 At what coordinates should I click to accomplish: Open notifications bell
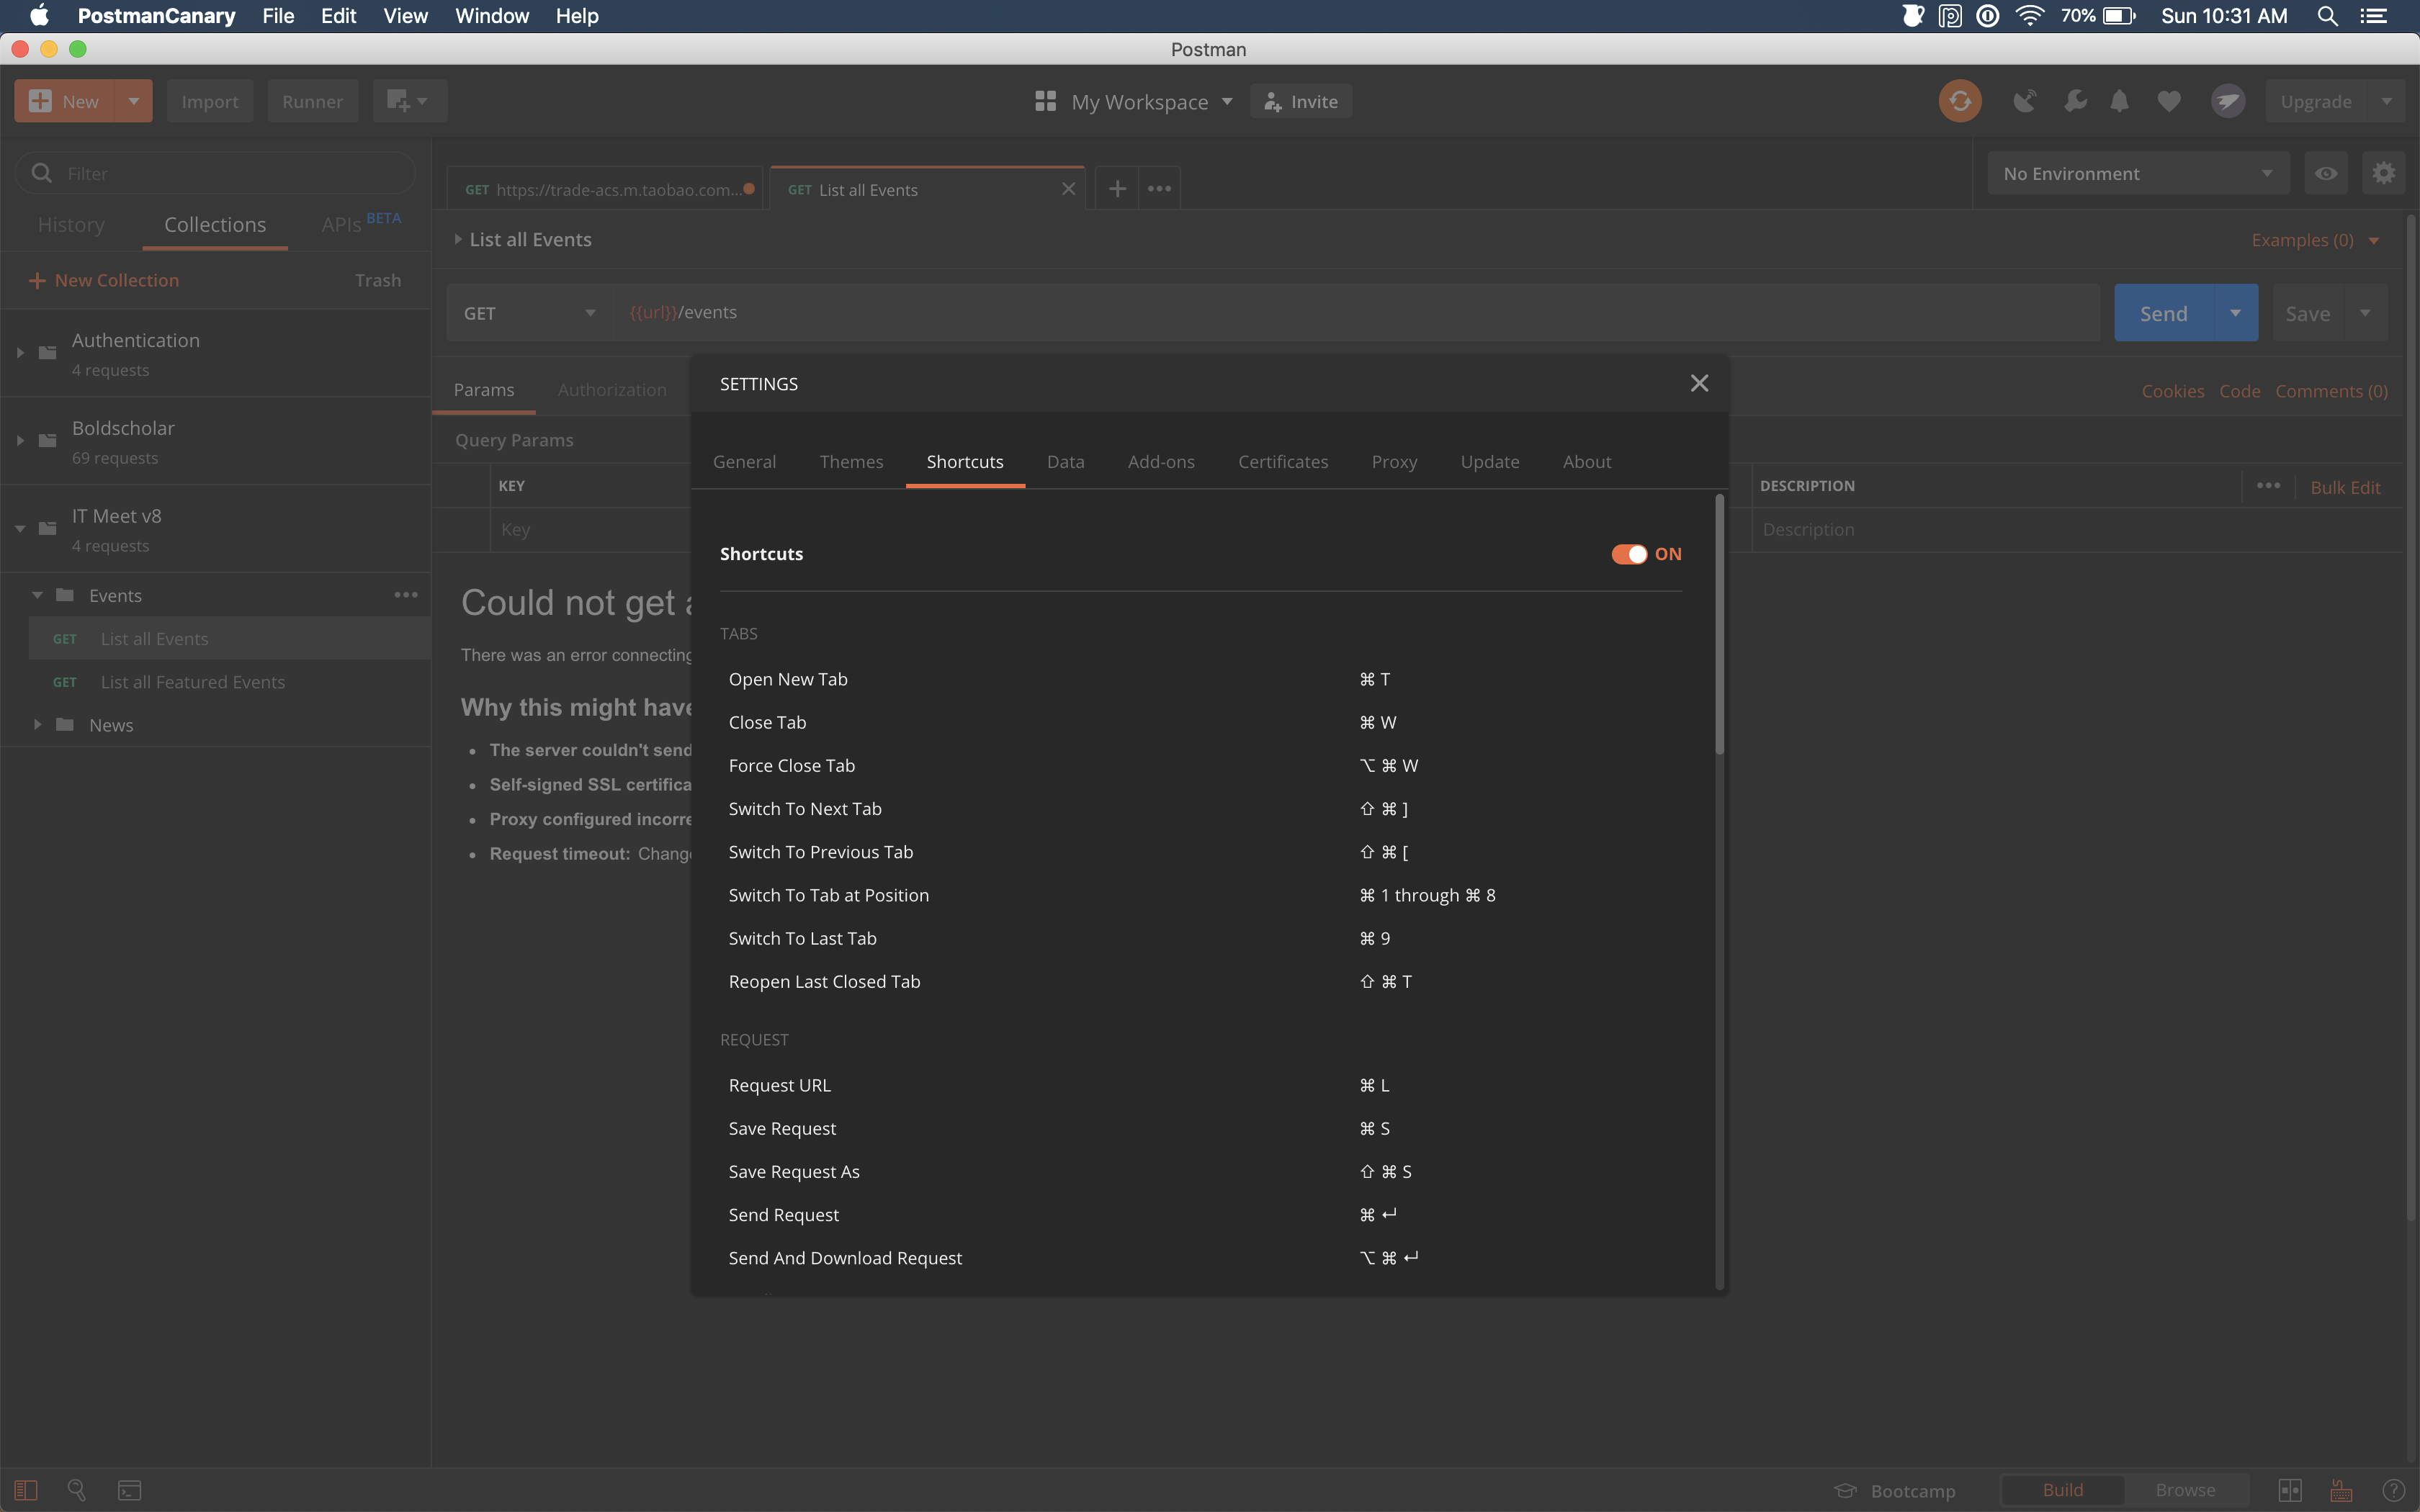point(2120,100)
